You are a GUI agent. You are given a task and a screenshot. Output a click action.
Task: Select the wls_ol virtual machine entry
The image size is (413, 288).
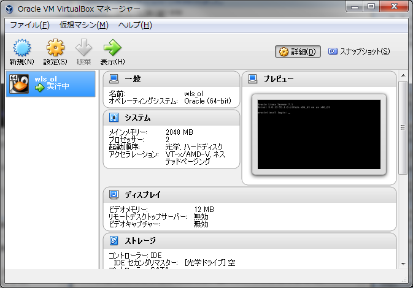pos(50,84)
